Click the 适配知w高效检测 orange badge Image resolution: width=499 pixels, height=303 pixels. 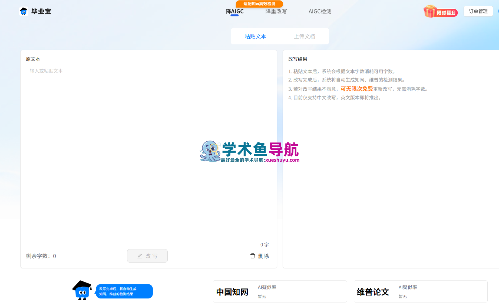[x=259, y=4]
